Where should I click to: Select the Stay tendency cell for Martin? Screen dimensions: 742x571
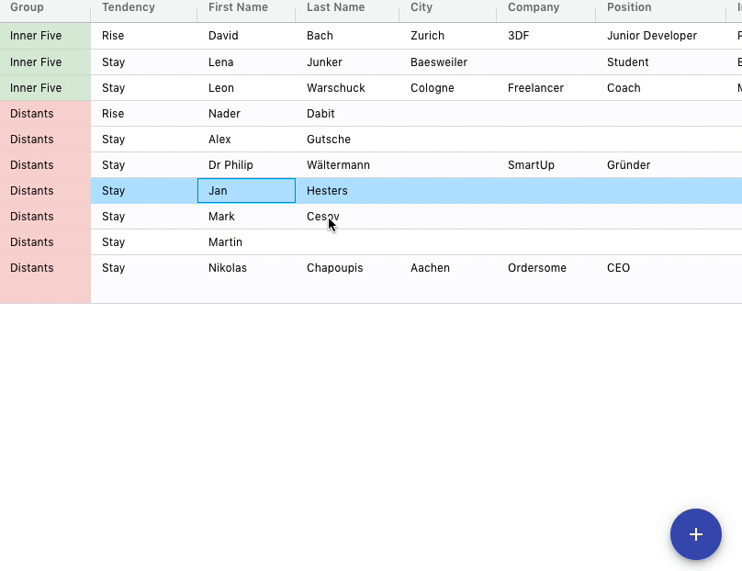(x=144, y=242)
